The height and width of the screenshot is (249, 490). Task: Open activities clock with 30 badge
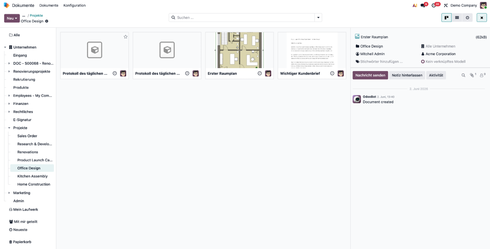pos(435,5)
